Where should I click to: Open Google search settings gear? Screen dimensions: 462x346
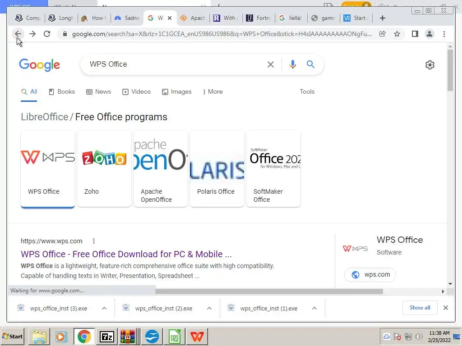click(x=430, y=65)
